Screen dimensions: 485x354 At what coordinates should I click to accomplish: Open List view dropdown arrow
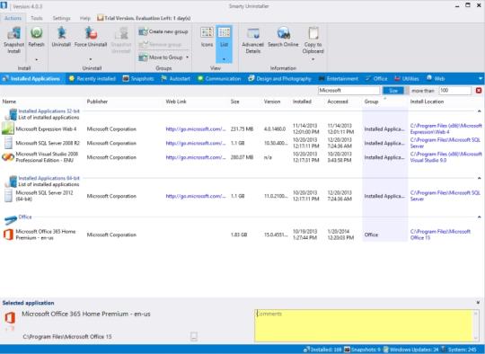(x=224, y=58)
